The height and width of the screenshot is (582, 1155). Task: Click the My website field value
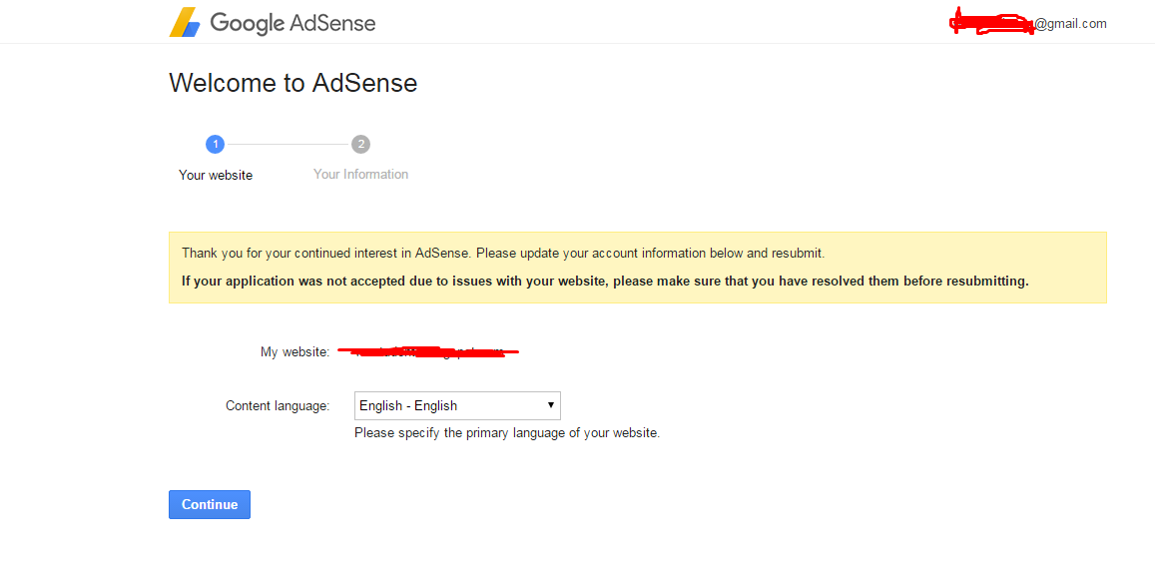coord(427,351)
